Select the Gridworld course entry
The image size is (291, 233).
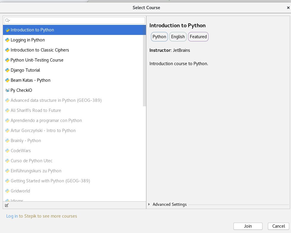click(x=20, y=191)
